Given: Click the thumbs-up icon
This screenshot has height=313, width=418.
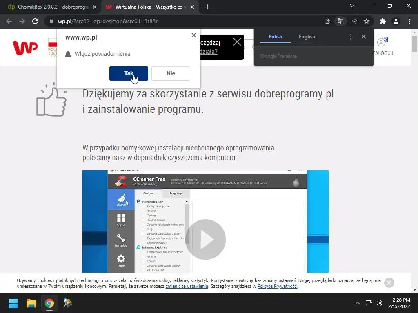Looking at the screenshot, I should click(x=51, y=99).
